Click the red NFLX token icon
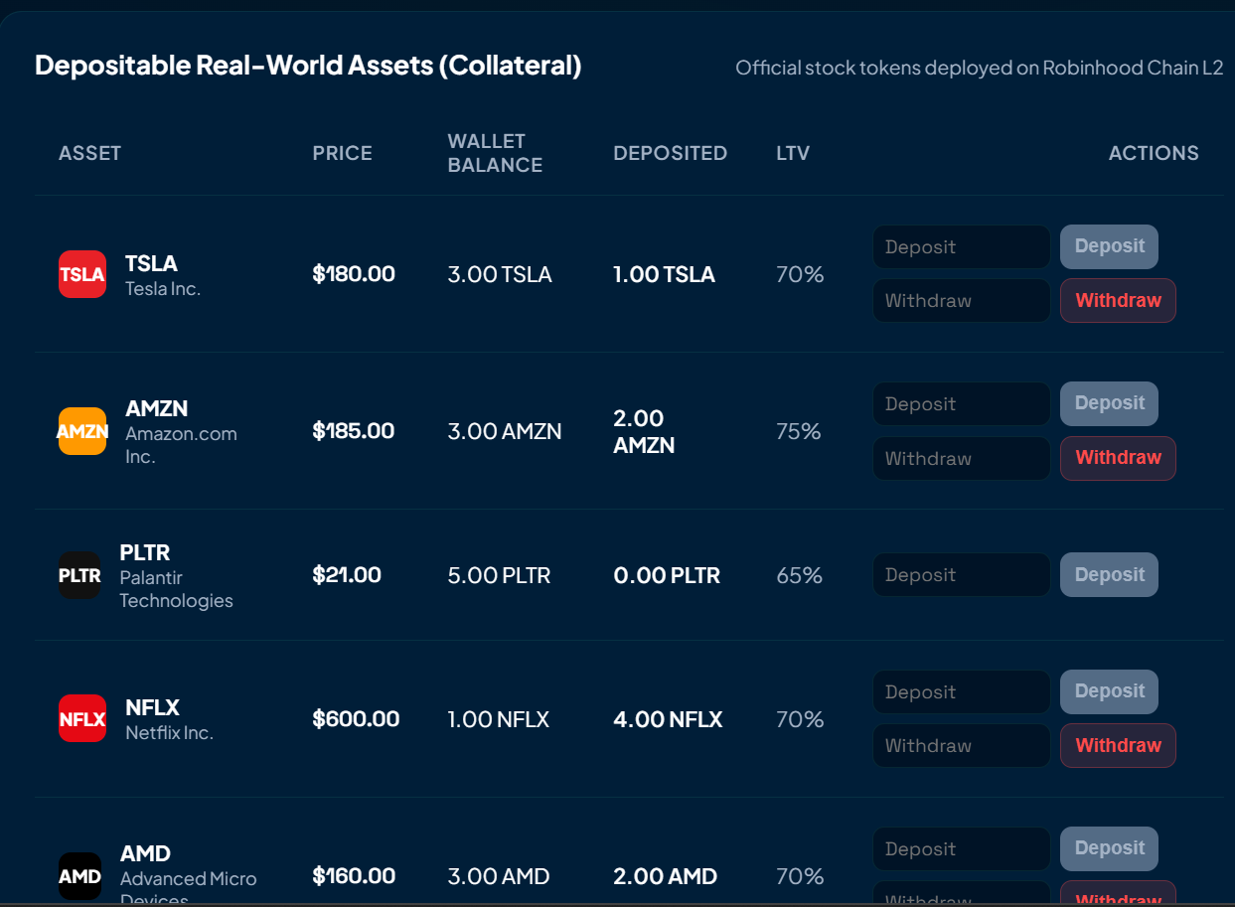Image resolution: width=1235 pixels, height=907 pixels. [x=82, y=718]
